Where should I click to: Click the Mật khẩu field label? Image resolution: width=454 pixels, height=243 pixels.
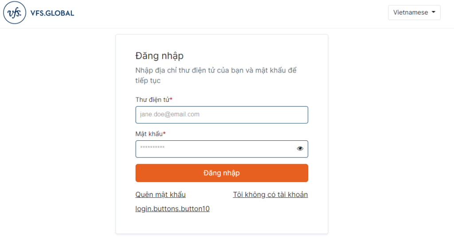[x=149, y=134]
